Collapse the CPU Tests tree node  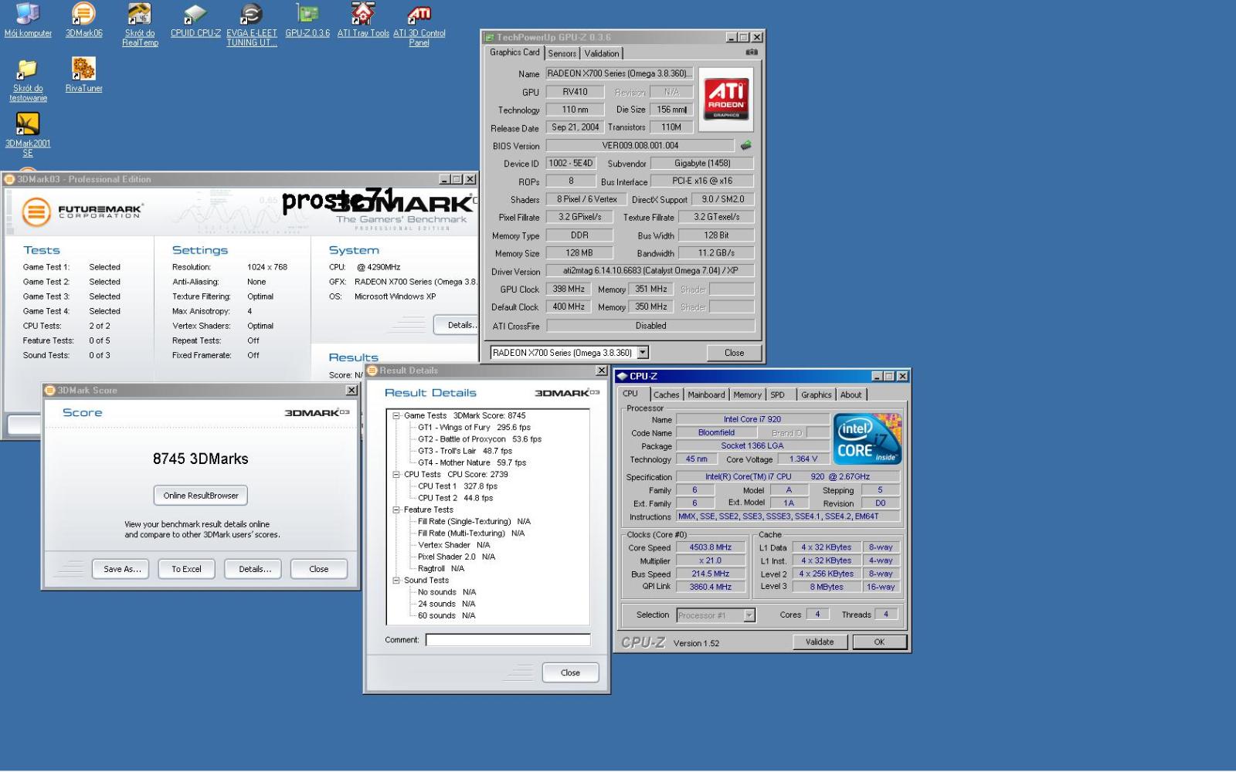(396, 474)
